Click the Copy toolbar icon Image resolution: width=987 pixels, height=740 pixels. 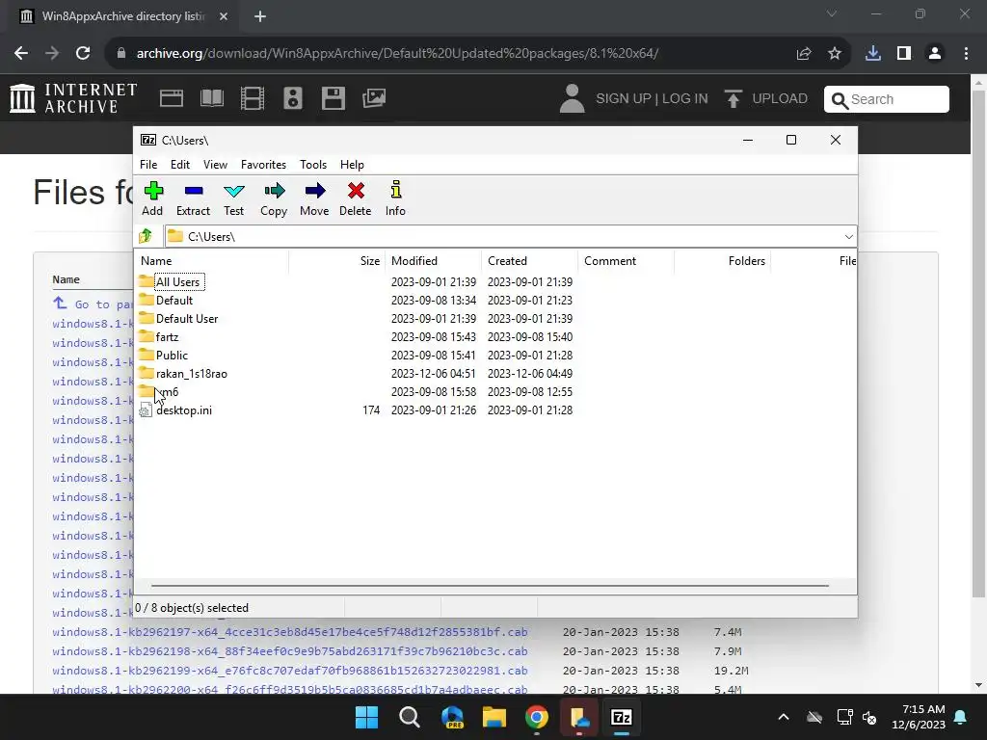click(x=274, y=198)
